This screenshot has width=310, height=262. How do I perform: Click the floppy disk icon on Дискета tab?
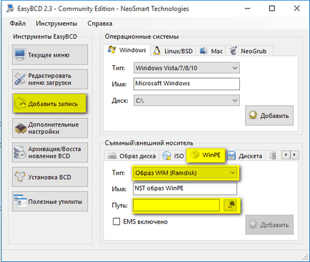[231, 156]
